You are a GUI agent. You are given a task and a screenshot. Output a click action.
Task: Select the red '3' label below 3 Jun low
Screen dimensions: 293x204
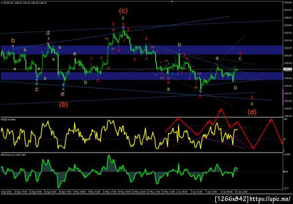[200, 97]
